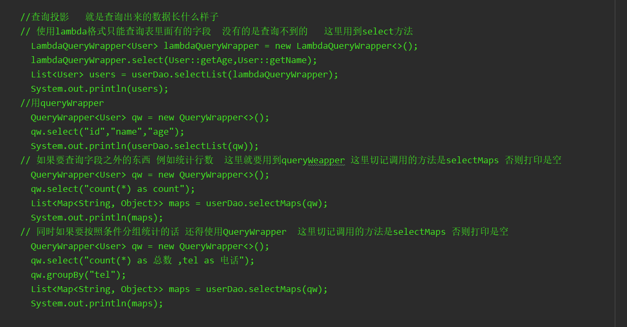Click the "tel" string inside groupBy

(107, 275)
